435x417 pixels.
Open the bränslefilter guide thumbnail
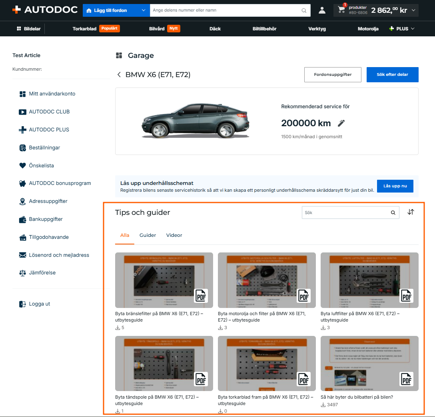coord(164,280)
